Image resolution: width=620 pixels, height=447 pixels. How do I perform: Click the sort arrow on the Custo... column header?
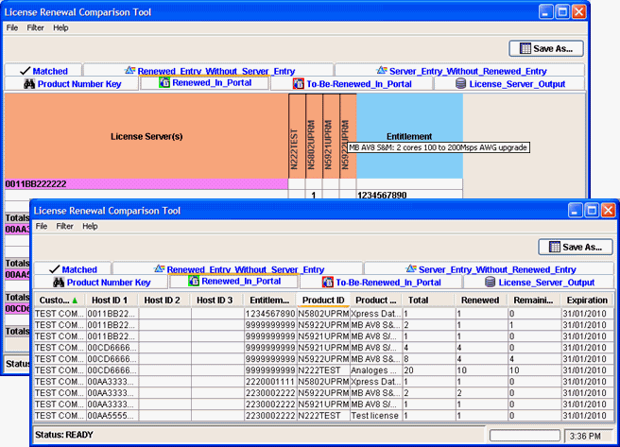pyautogui.click(x=76, y=301)
